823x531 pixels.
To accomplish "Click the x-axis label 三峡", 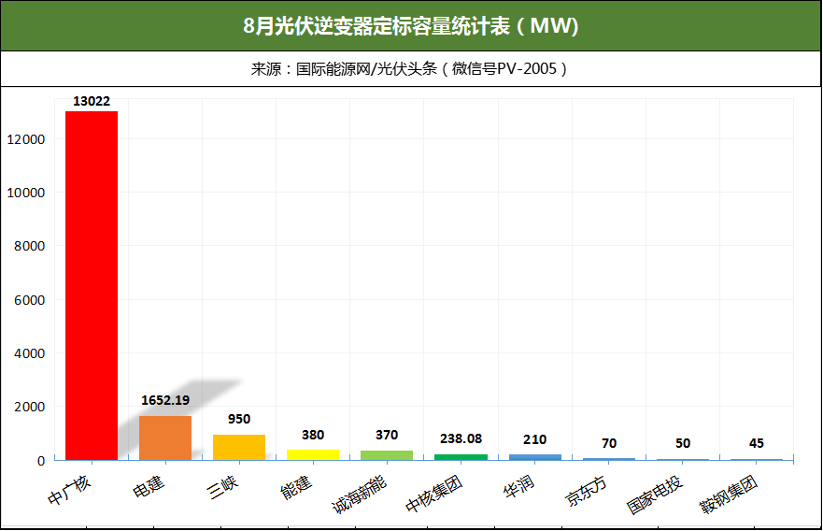I will click(222, 486).
